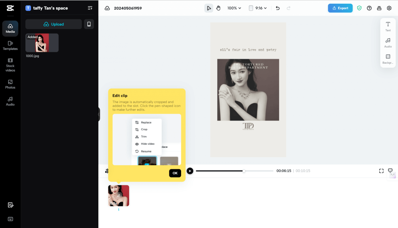Viewport: 398px width, 228px height.
Task: Switch to the Templates tab
Action: [10, 46]
